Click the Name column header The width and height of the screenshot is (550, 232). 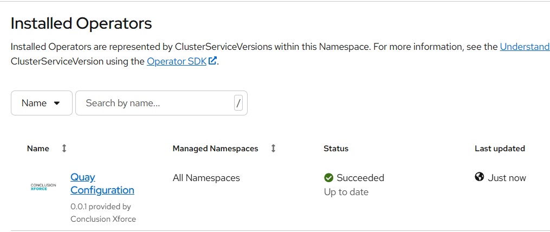pos(38,149)
